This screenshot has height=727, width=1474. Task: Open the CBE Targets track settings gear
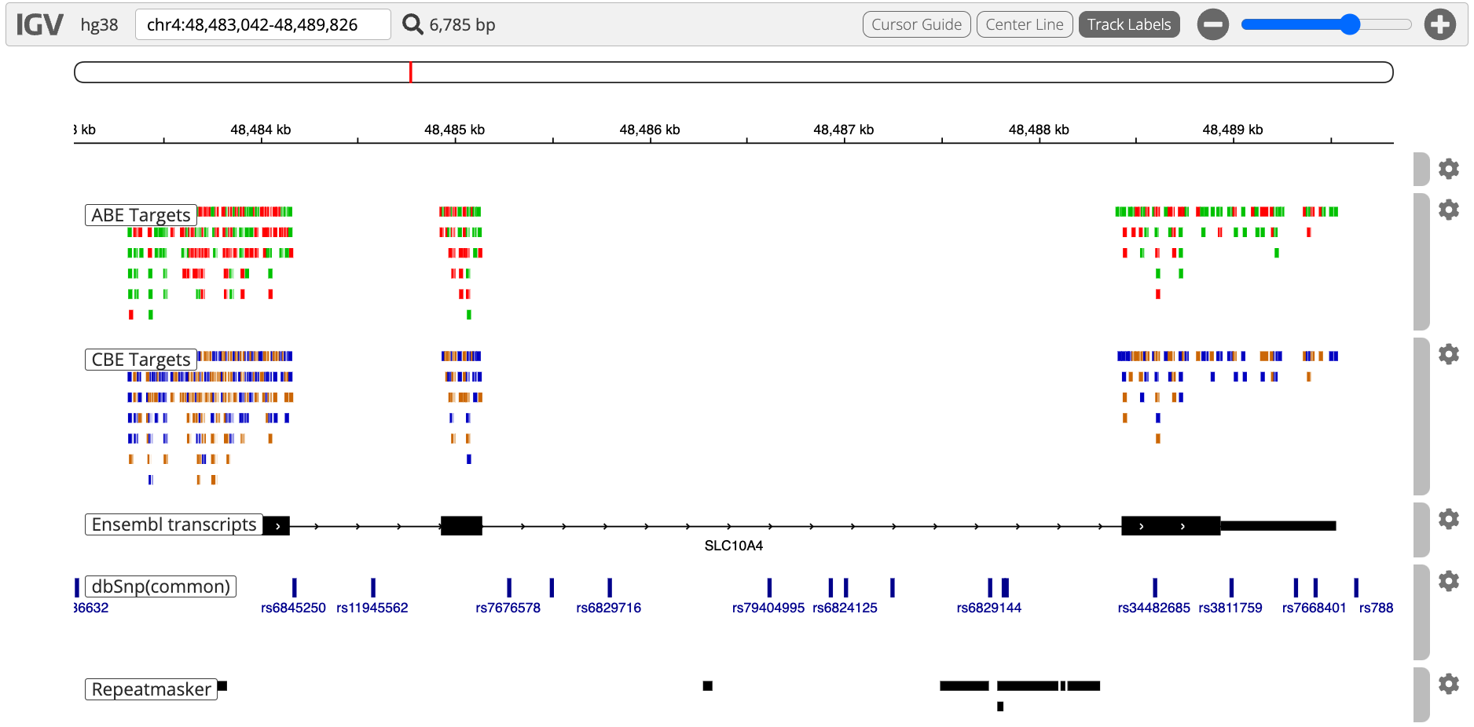point(1448,354)
